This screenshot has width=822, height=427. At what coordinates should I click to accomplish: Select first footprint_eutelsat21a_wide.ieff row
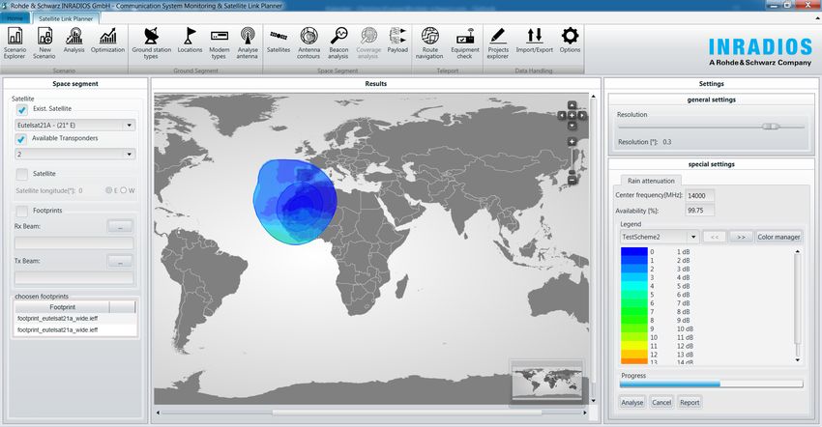(x=75, y=319)
